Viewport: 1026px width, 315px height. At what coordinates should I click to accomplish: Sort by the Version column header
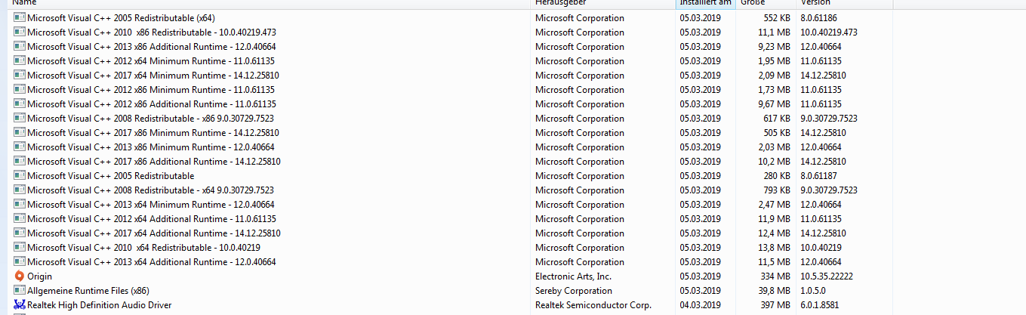click(845, 3)
